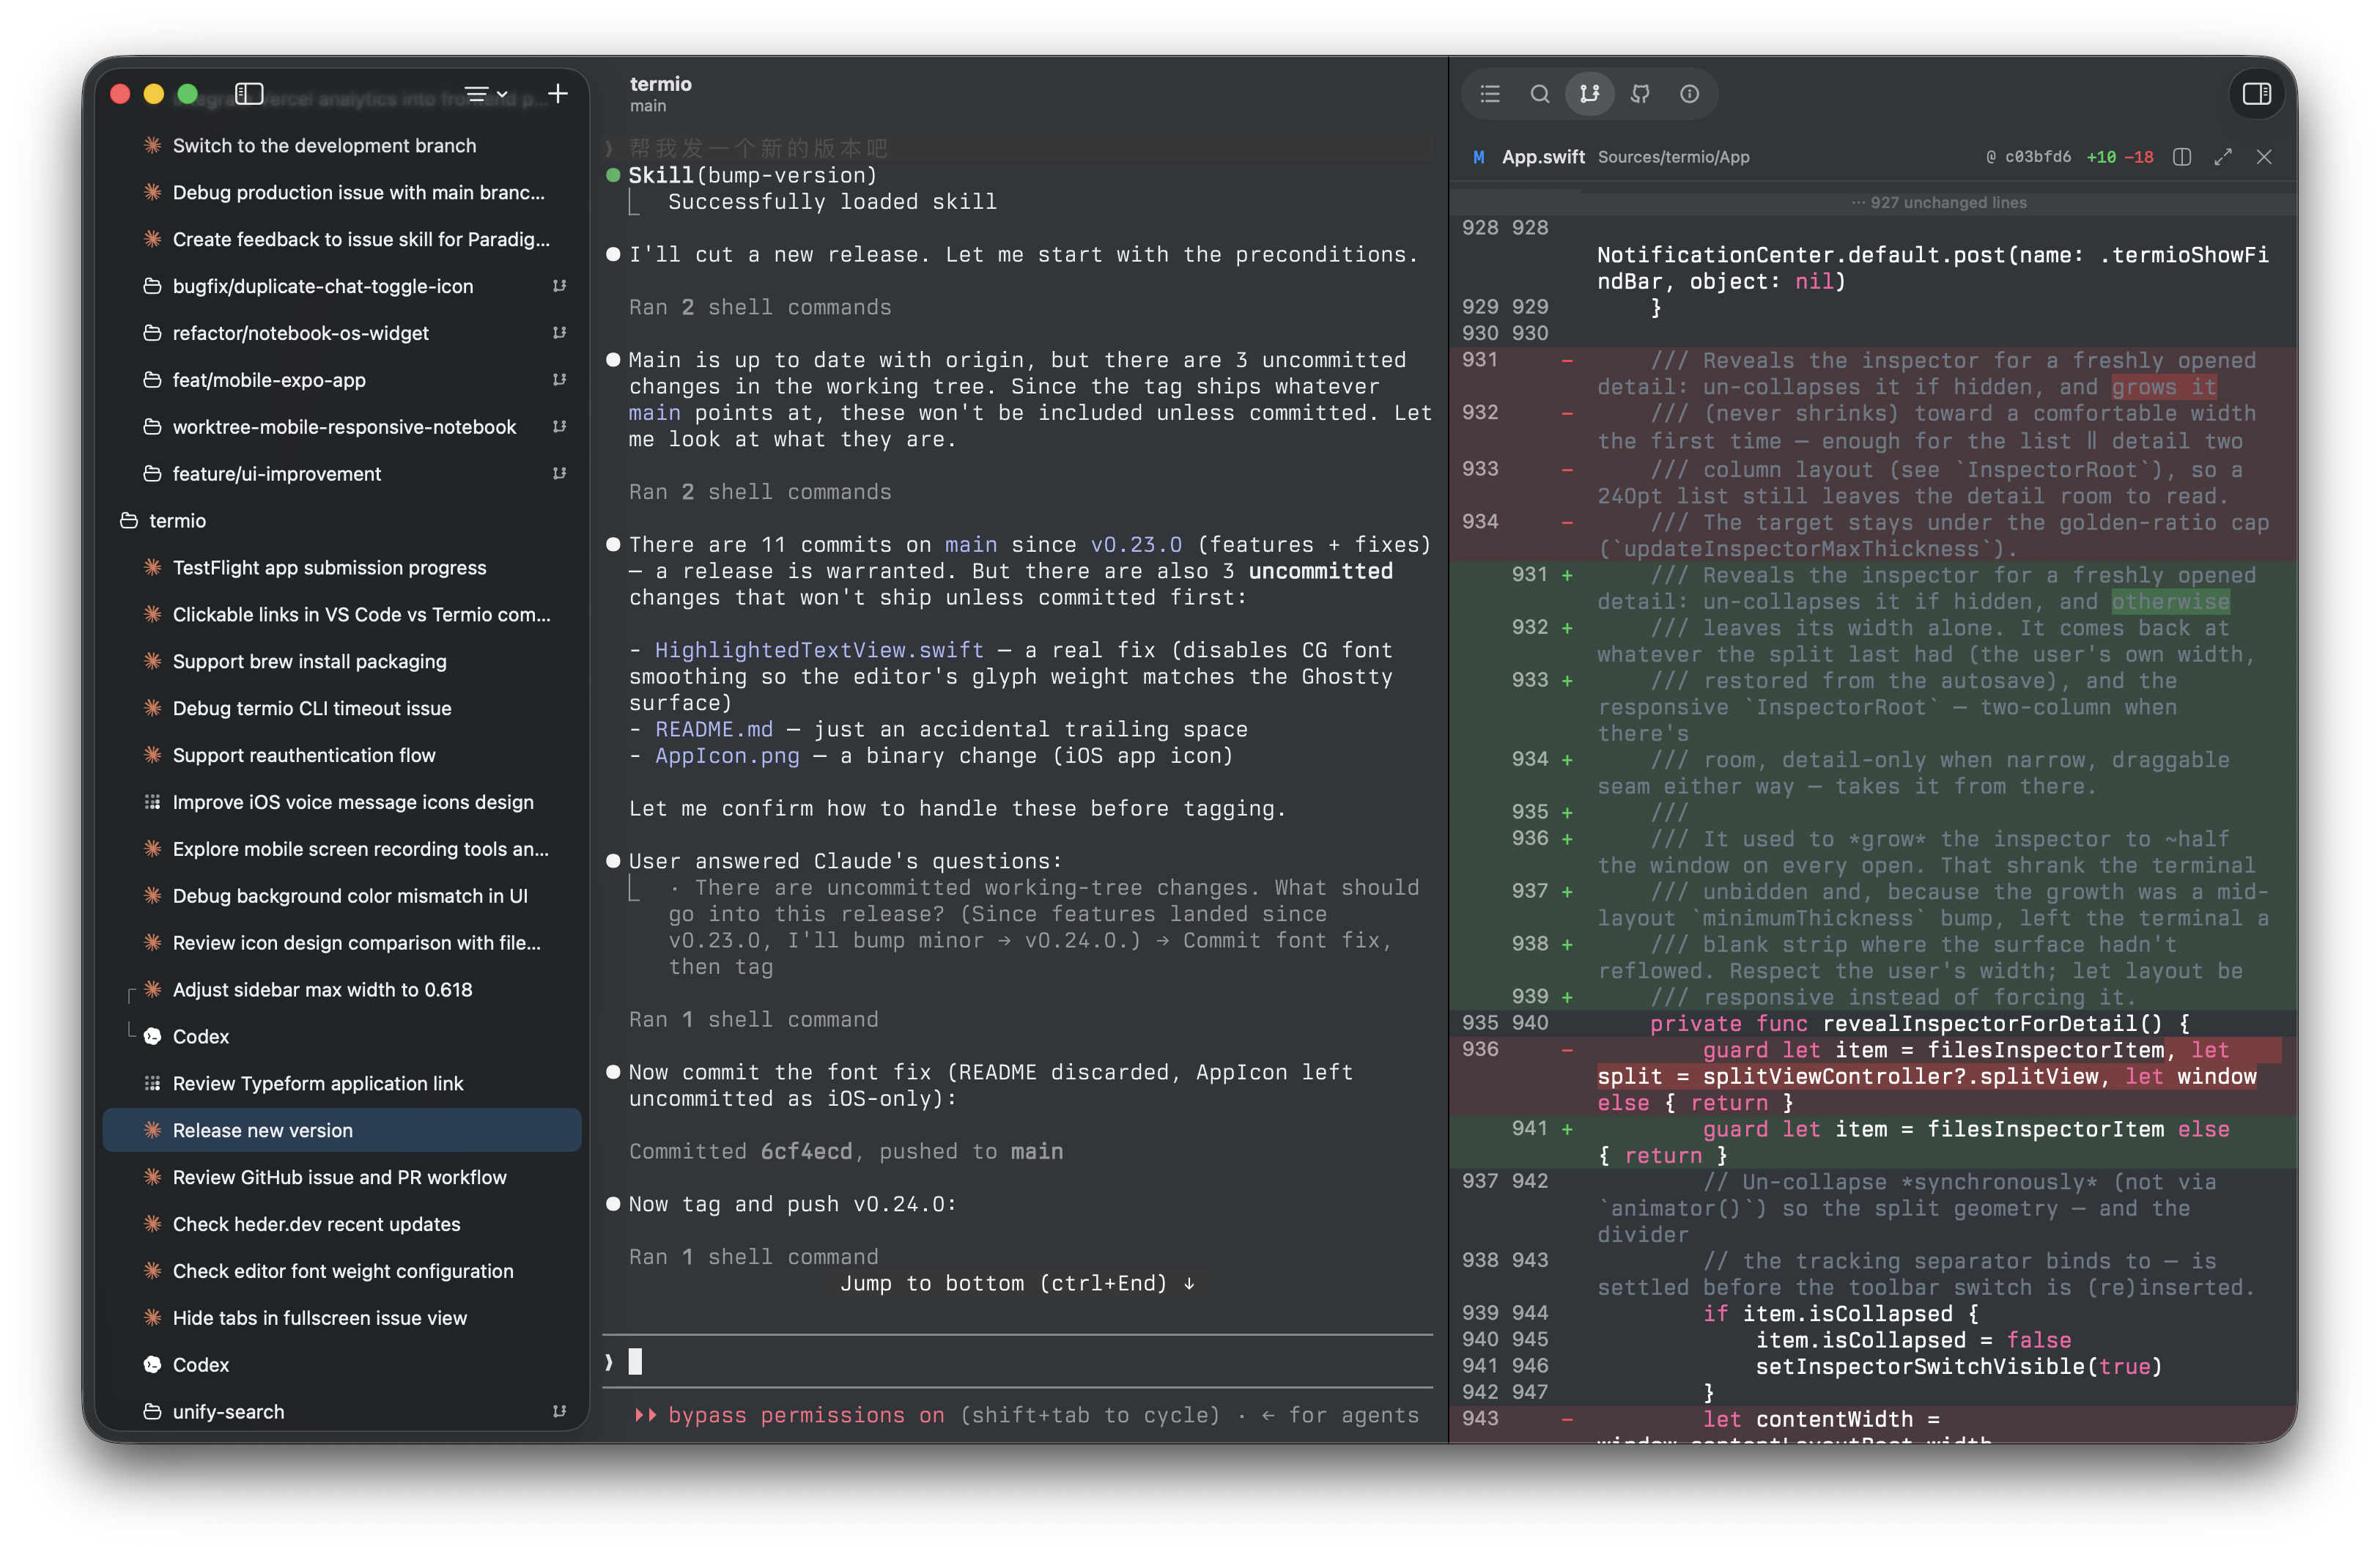
Task: Open 'Review GitHub issue and PR workflow' session
Action: point(342,1177)
